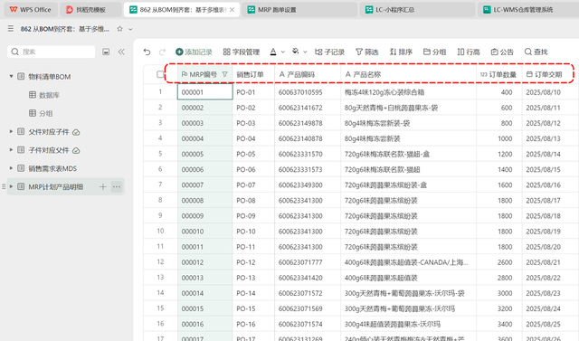Switch to the 找稻壳模板 tab

[90, 10]
